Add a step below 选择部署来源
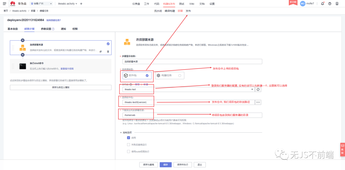 click(x=22, y=55)
